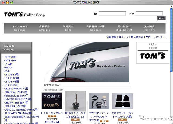Click the TV&NAVIジャンパー product title
173x124 pixels.
[x=99, y=117]
